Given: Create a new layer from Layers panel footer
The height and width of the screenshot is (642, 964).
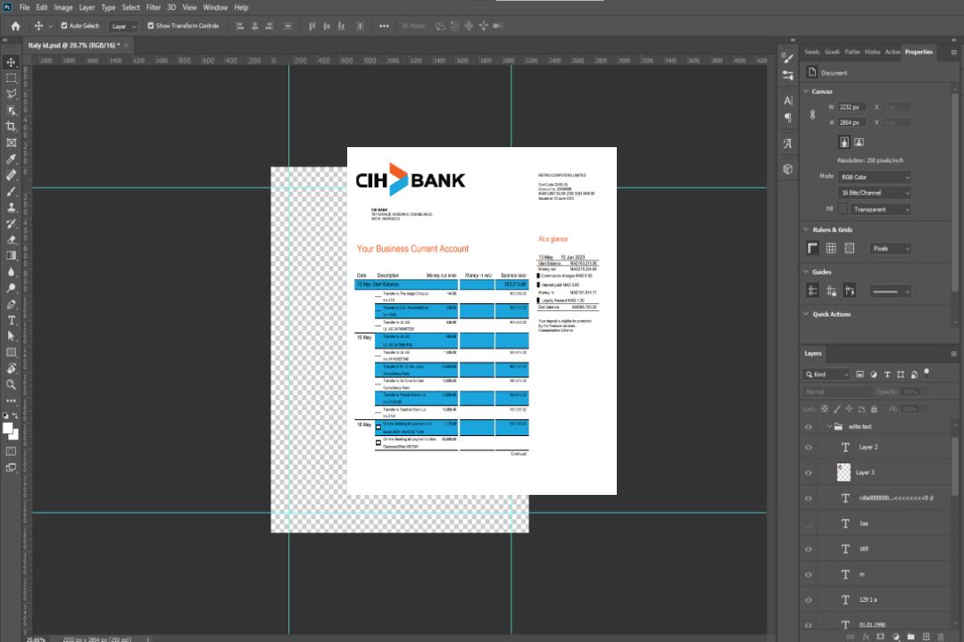Looking at the screenshot, I should pyautogui.click(x=926, y=636).
